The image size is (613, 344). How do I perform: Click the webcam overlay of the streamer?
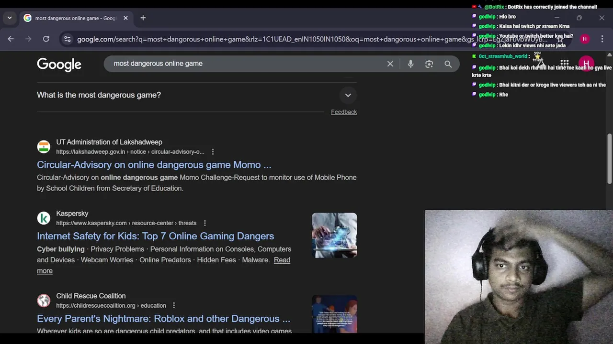click(519, 277)
